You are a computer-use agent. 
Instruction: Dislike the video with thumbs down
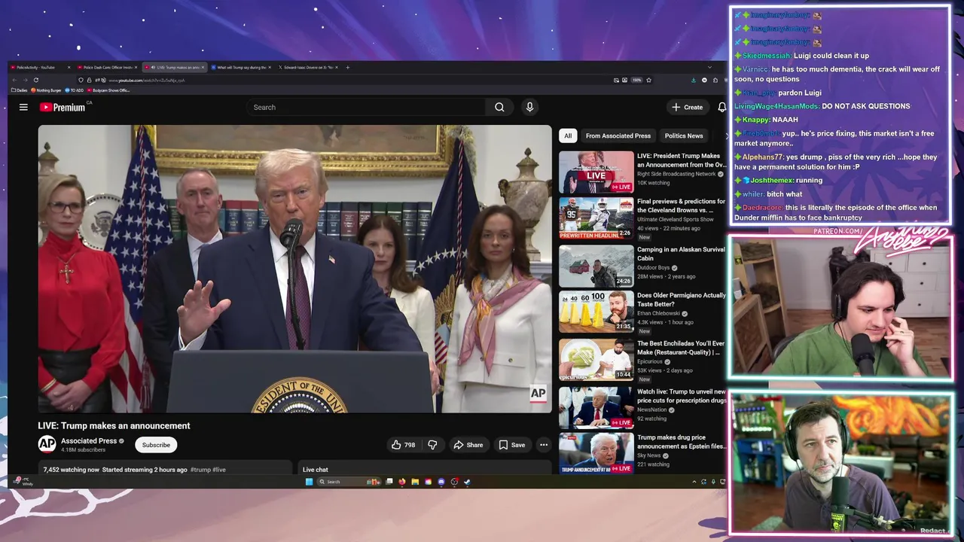pyautogui.click(x=432, y=445)
